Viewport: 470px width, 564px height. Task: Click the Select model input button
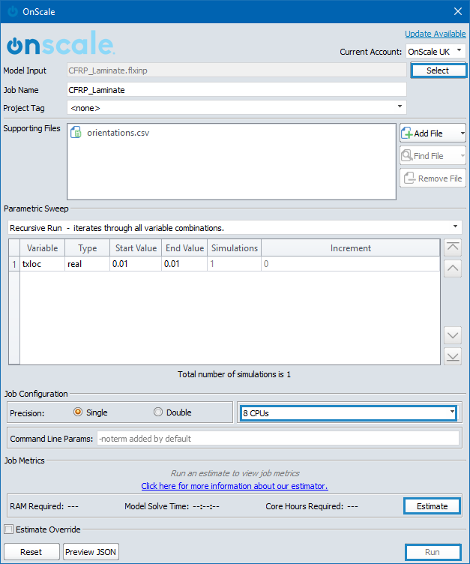click(439, 70)
